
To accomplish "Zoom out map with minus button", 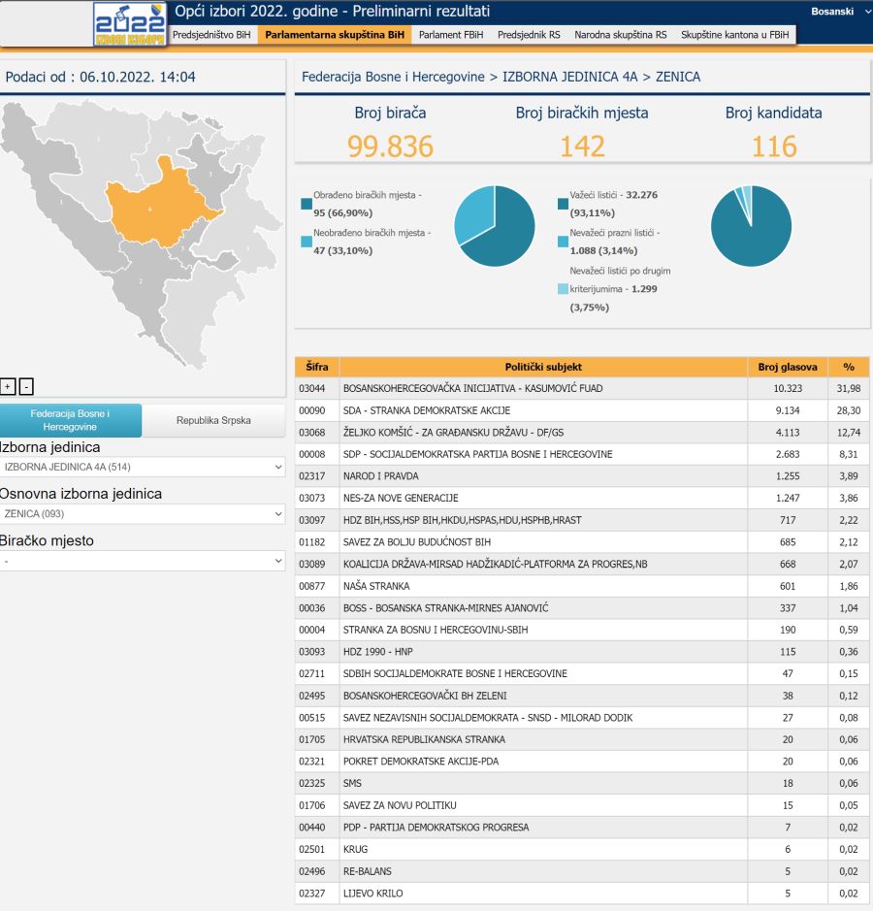I will pyautogui.click(x=26, y=386).
